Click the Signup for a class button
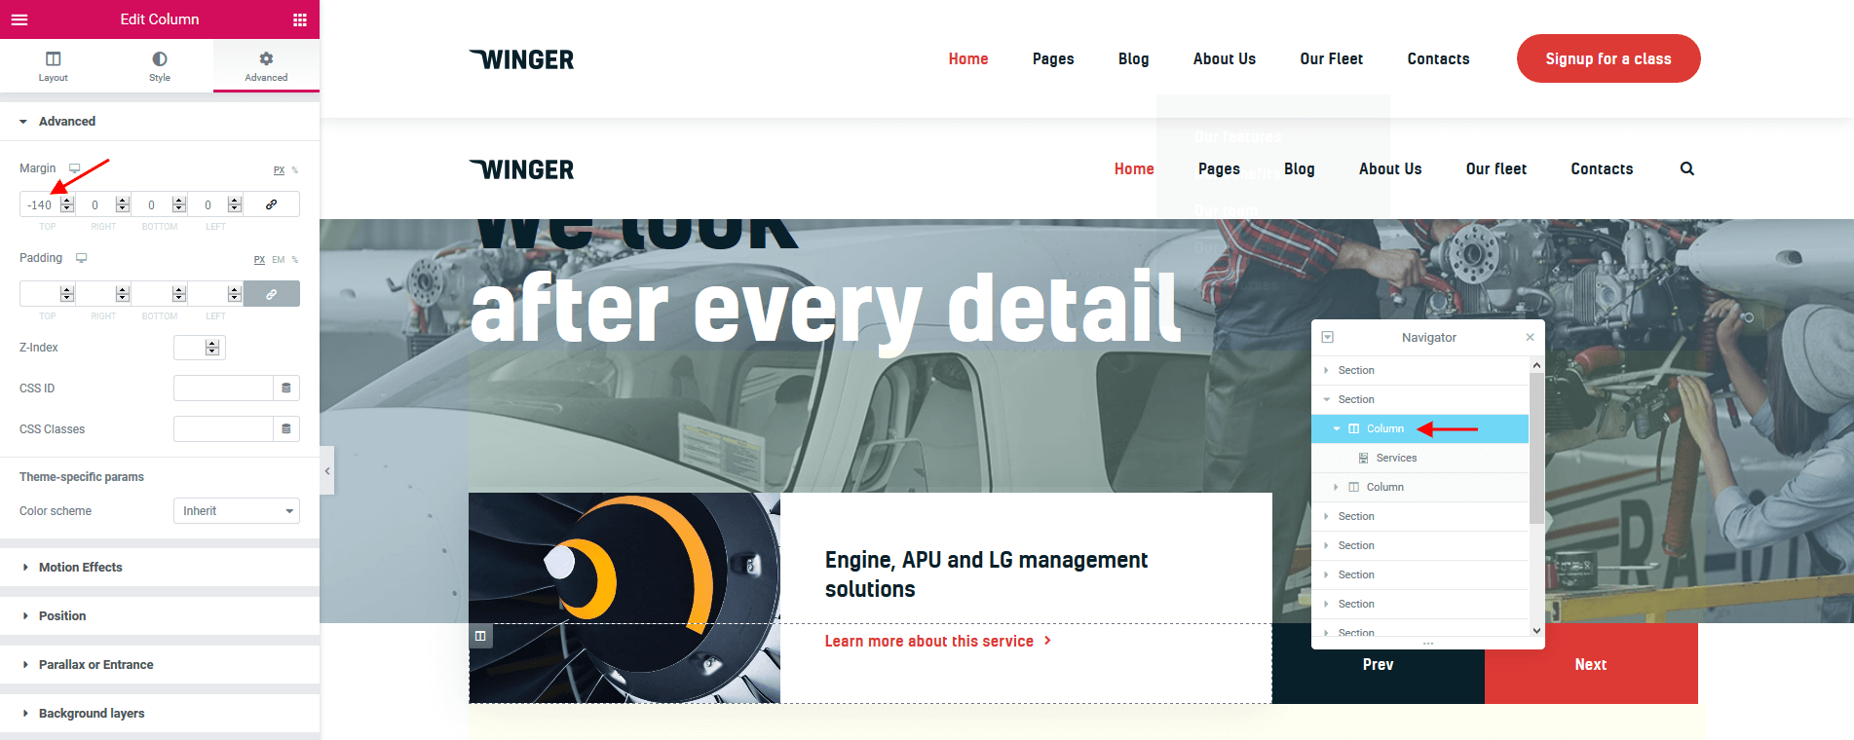 (x=1608, y=58)
